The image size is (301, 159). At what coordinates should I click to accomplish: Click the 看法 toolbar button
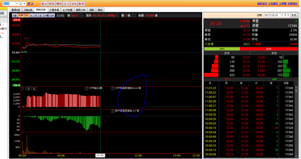pyautogui.click(x=44, y=4)
